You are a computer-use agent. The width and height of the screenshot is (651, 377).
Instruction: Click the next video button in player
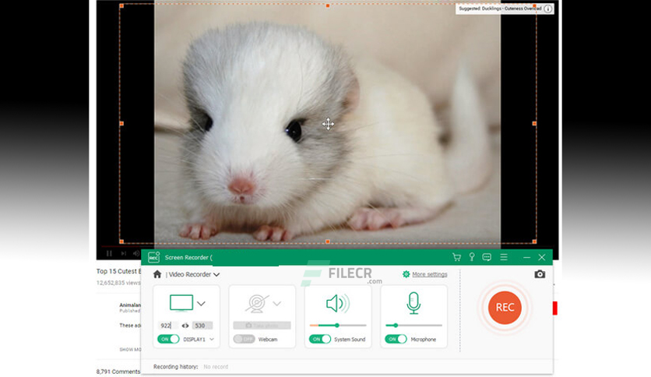click(x=123, y=253)
